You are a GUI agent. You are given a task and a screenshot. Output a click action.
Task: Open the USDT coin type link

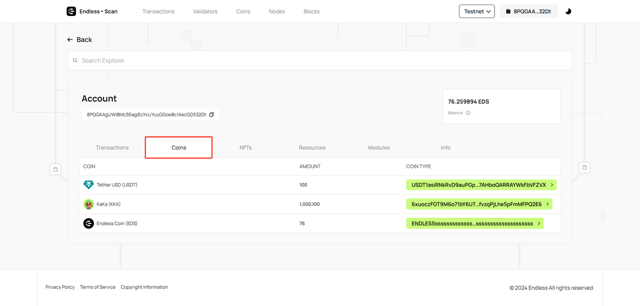click(x=481, y=185)
